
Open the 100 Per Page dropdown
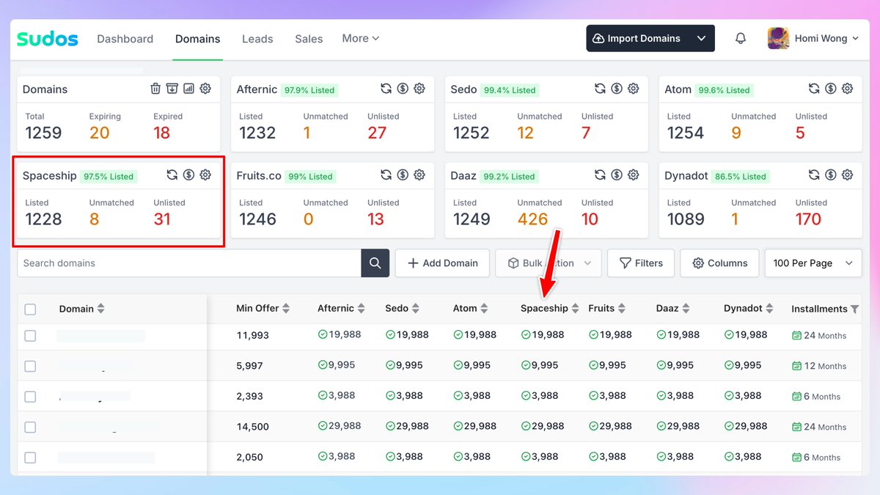(813, 263)
